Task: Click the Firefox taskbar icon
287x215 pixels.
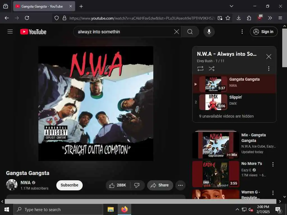Action: 124,209
